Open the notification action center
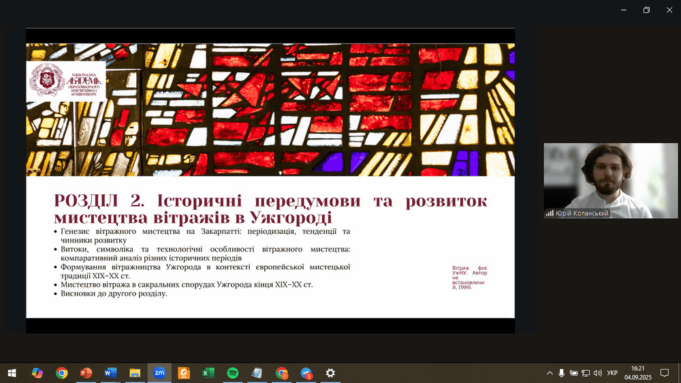The height and width of the screenshot is (383, 681). (665, 373)
